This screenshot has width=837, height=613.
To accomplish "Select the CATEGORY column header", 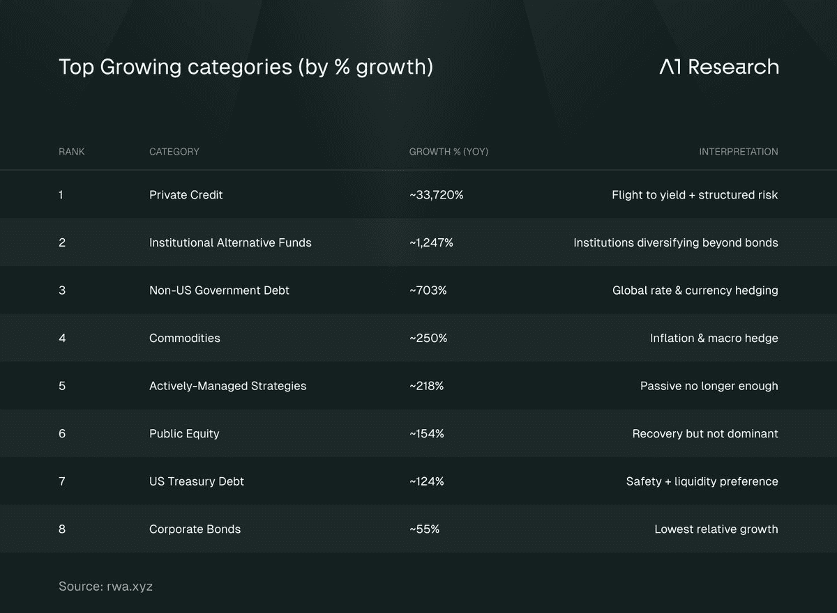I will [174, 151].
